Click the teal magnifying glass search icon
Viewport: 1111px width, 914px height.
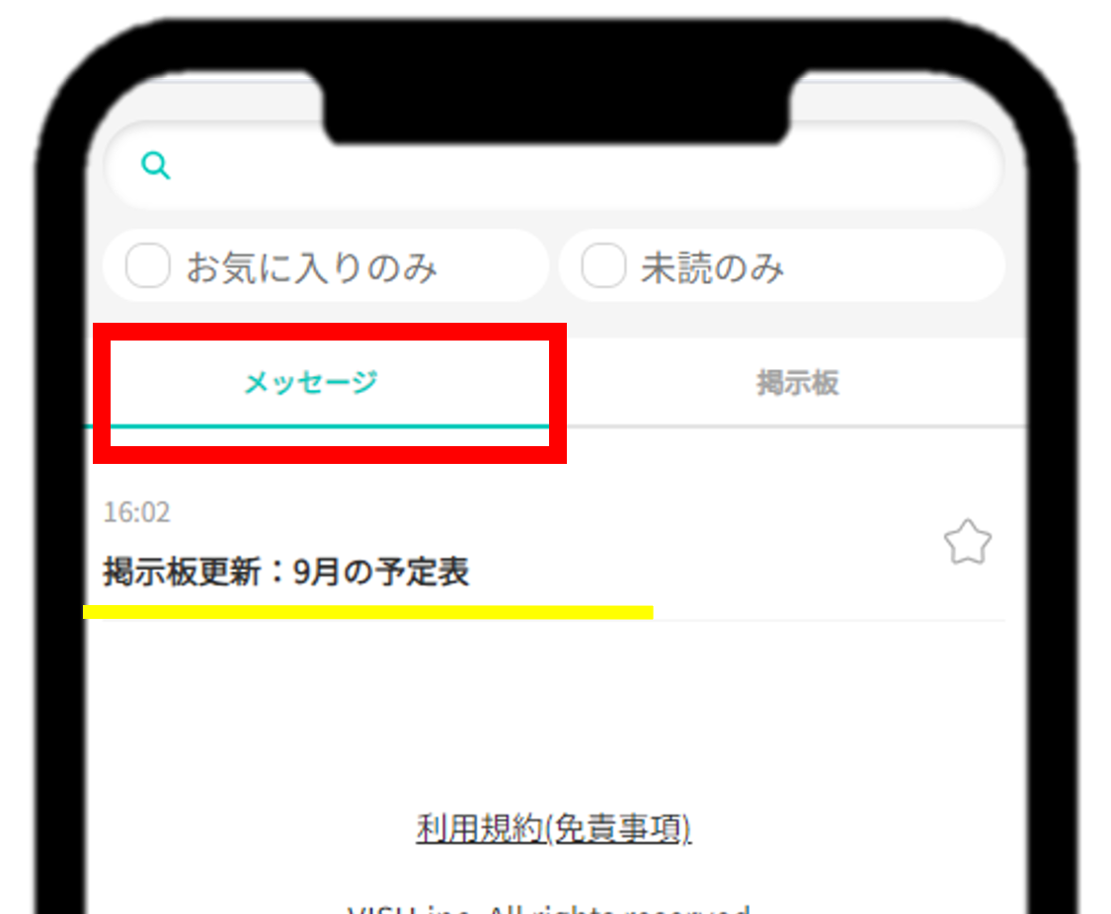coord(156,166)
